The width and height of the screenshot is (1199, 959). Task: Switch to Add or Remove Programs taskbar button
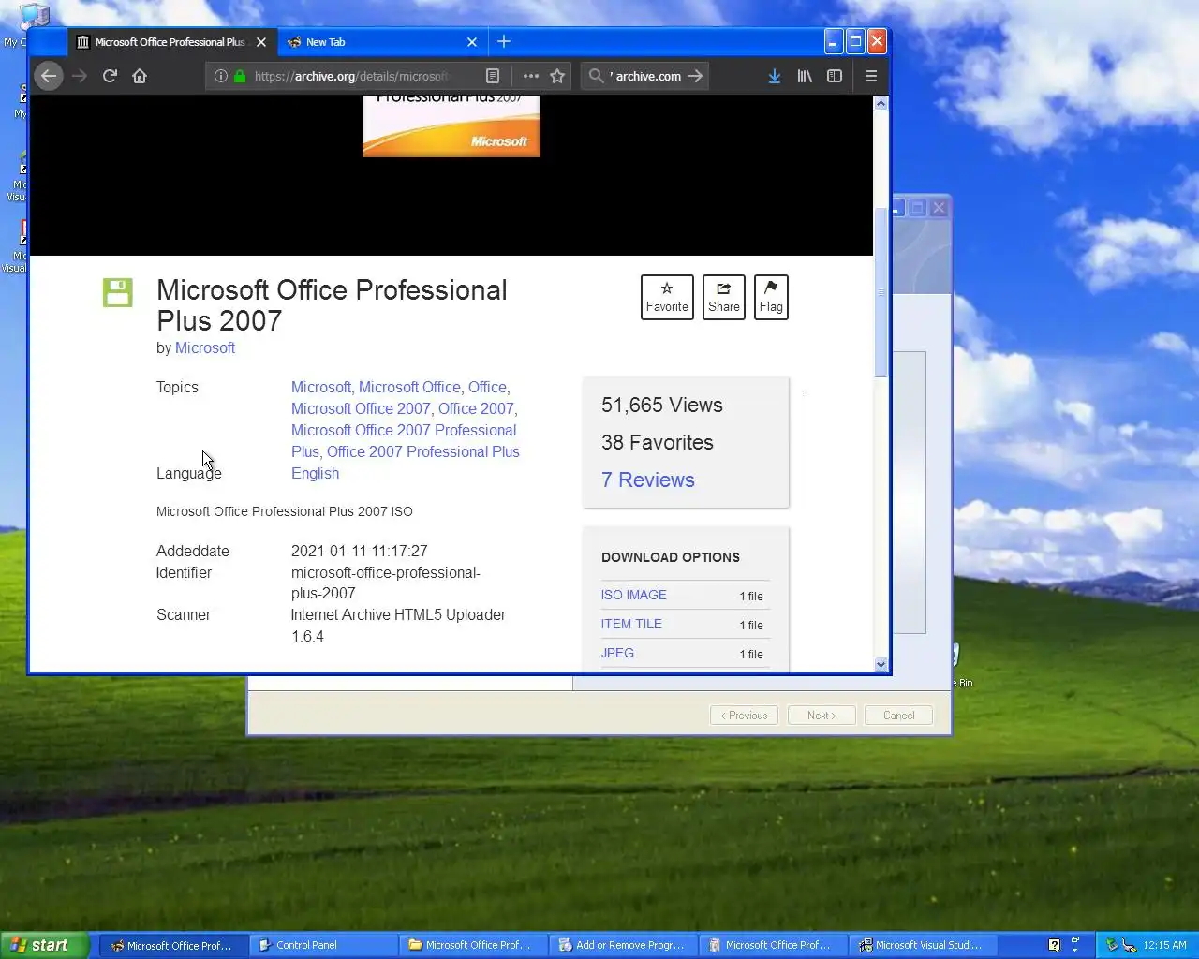pyautogui.click(x=624, y=945)
